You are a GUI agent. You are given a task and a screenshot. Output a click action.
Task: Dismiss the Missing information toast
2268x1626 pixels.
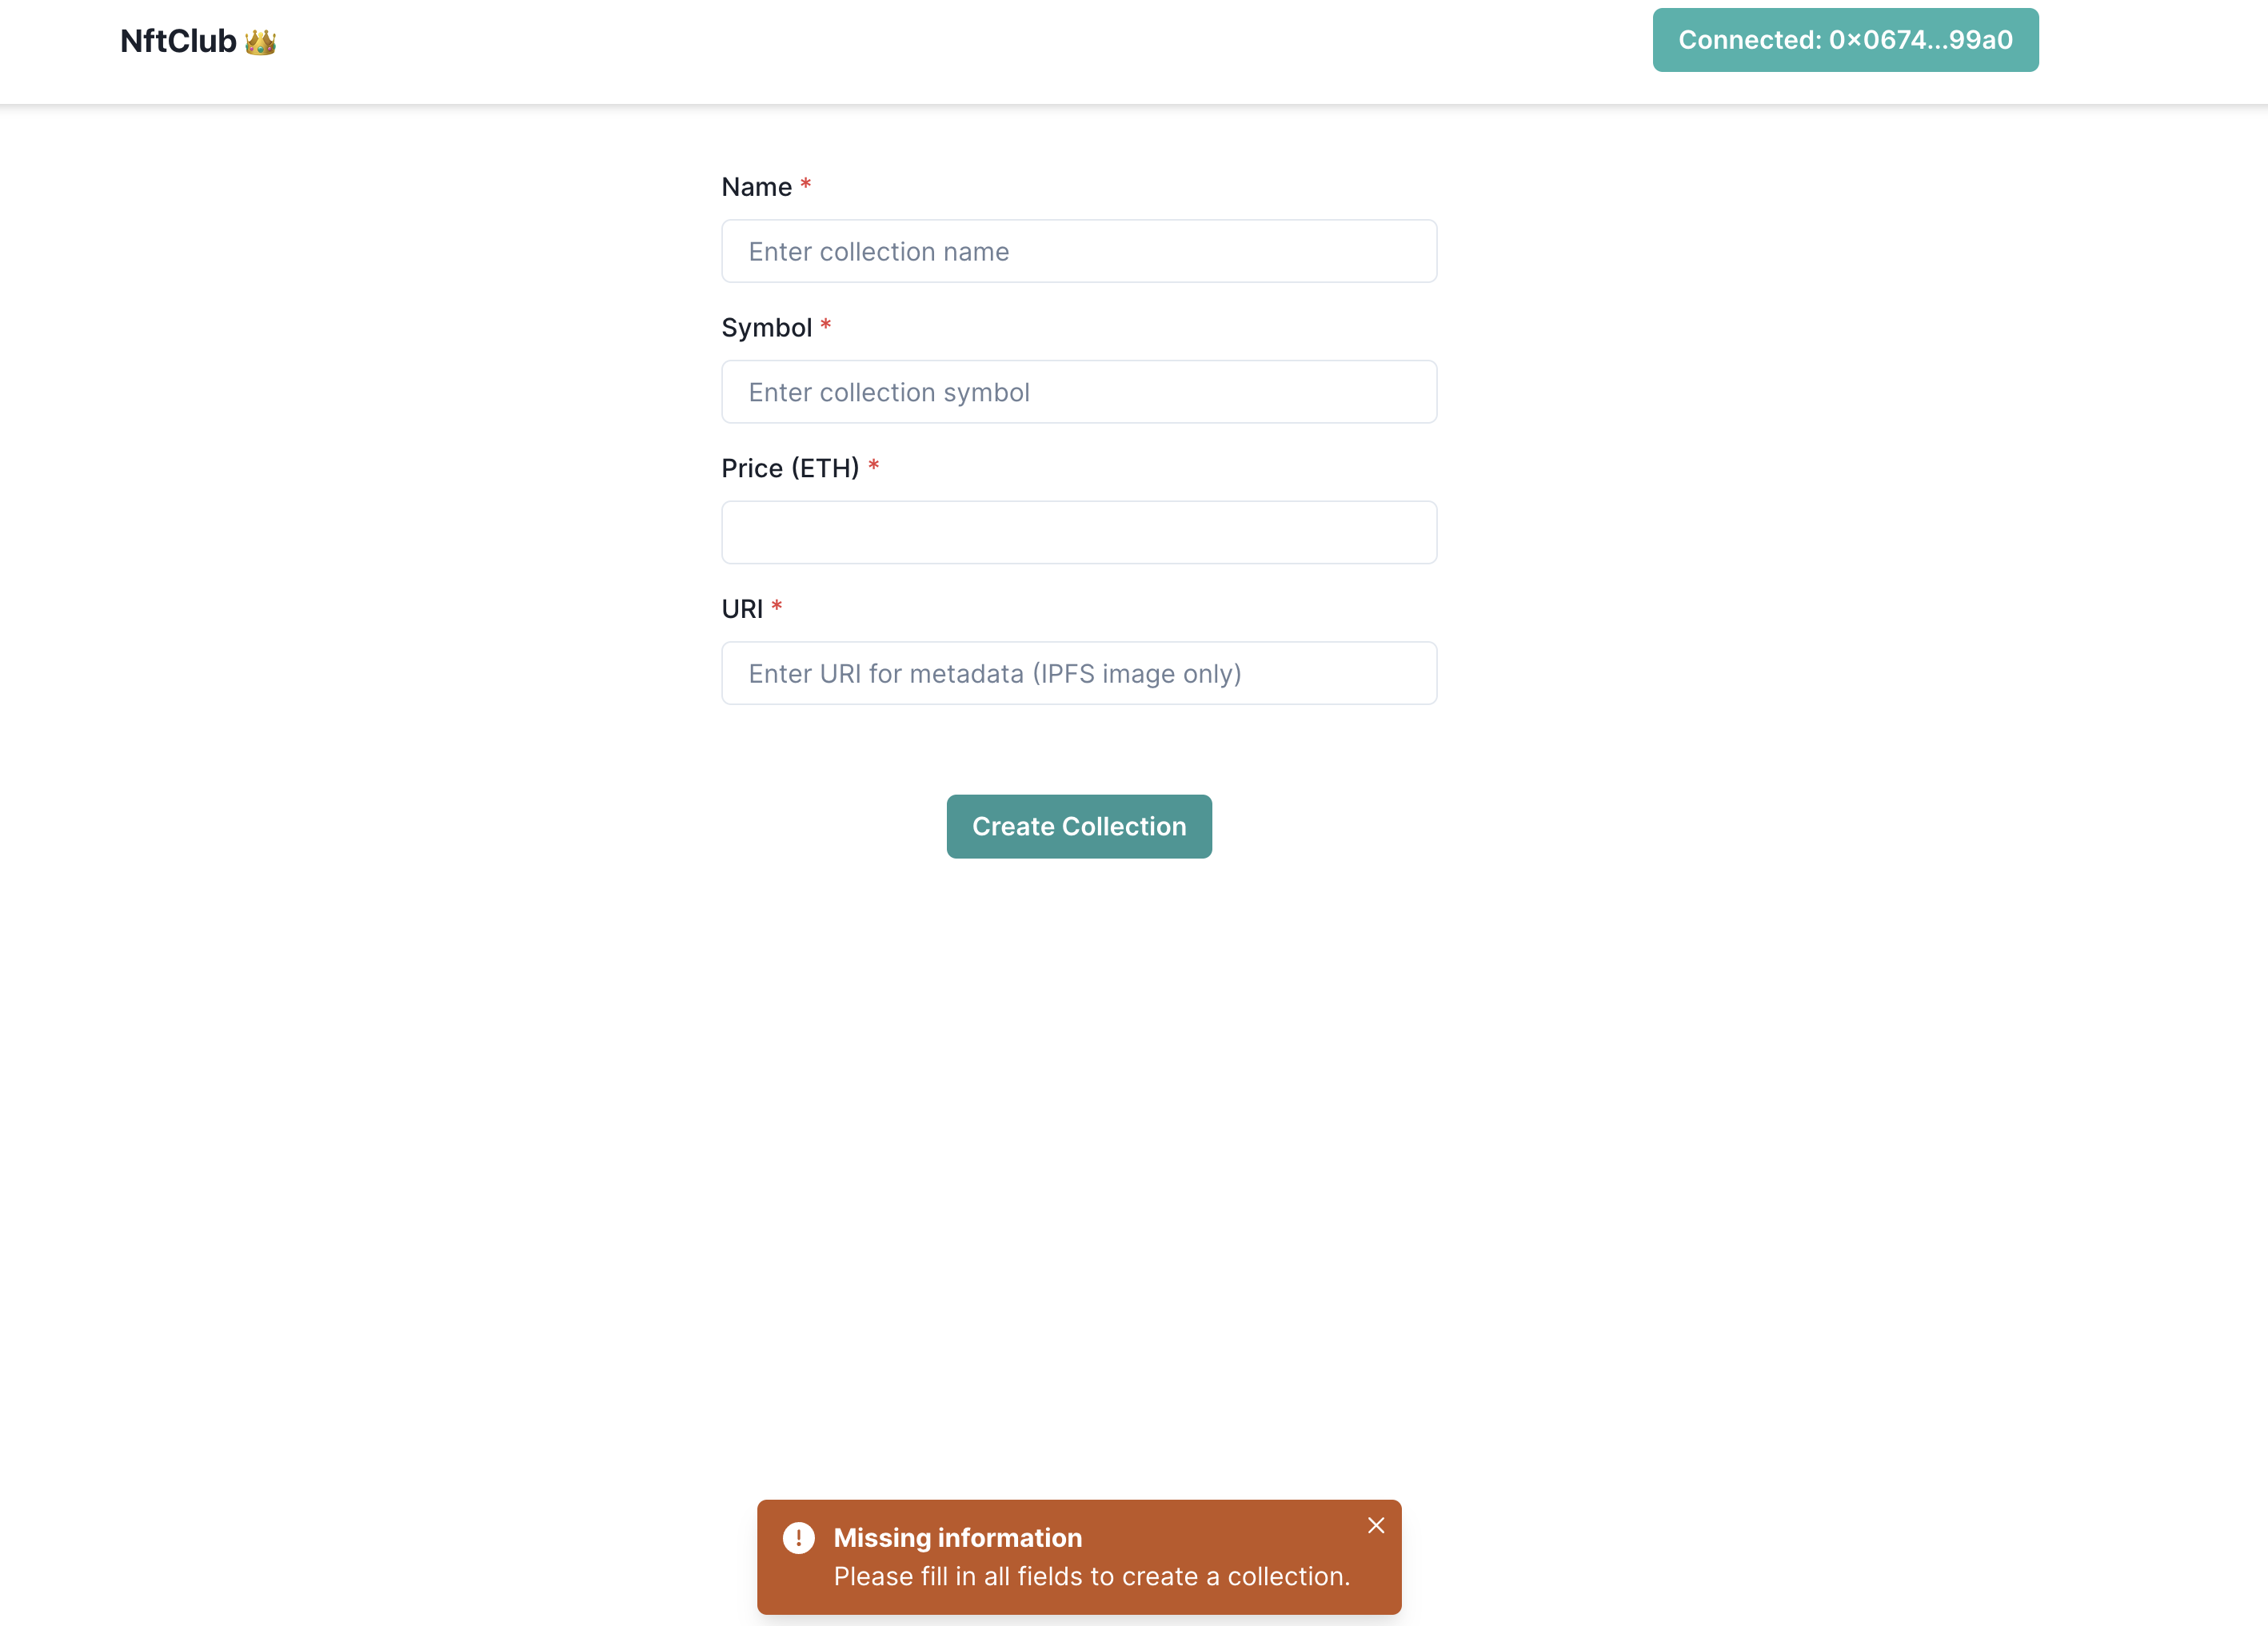point(1376,1525)
